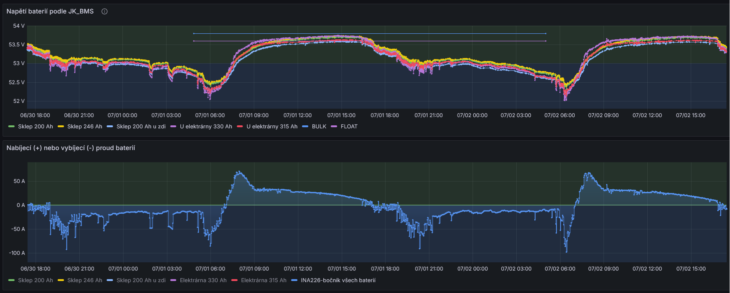The image size is (730, 293).
Task: Open the info icon beside Napětí baterií title
Action: pyautogui.click(x=105, y=12)
